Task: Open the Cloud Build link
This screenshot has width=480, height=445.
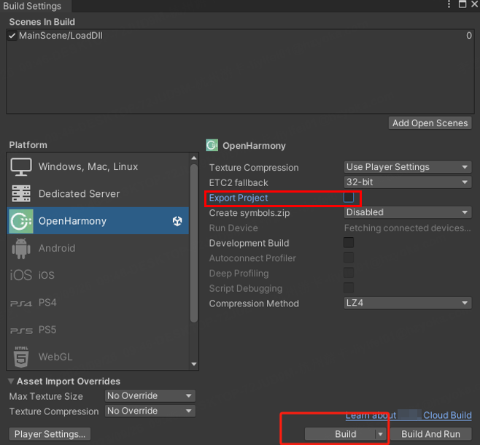Action: pos(447,415)
